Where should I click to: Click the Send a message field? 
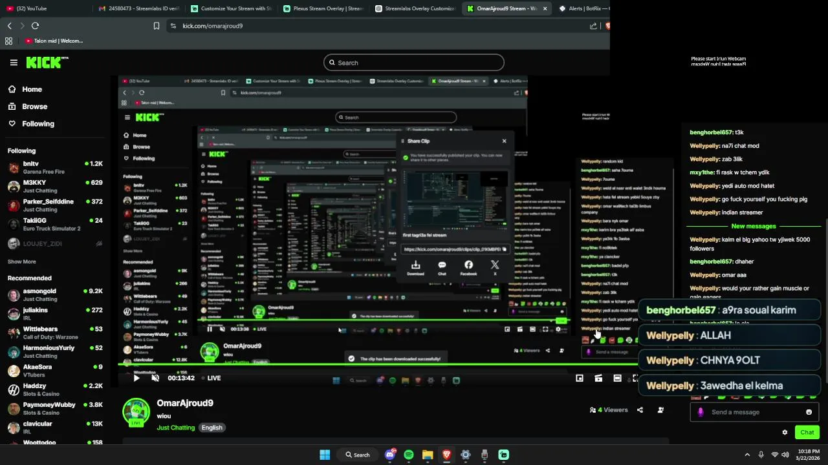(x=754, y=412)
